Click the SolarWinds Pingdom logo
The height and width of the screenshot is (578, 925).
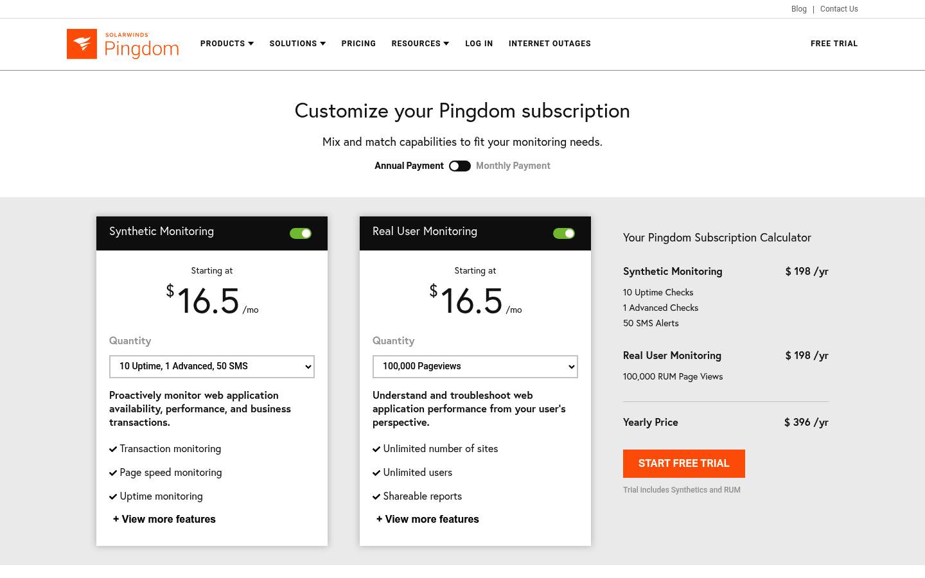coord(123,44)
